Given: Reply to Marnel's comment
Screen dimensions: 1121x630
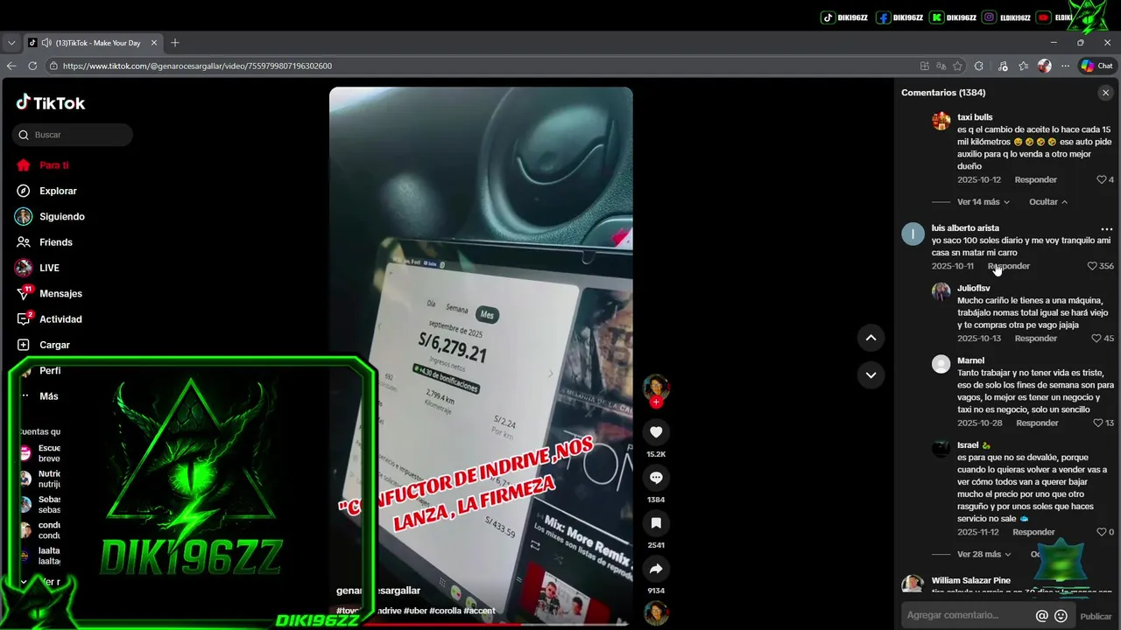Looking at the screenshot, I should (1037, 423).
